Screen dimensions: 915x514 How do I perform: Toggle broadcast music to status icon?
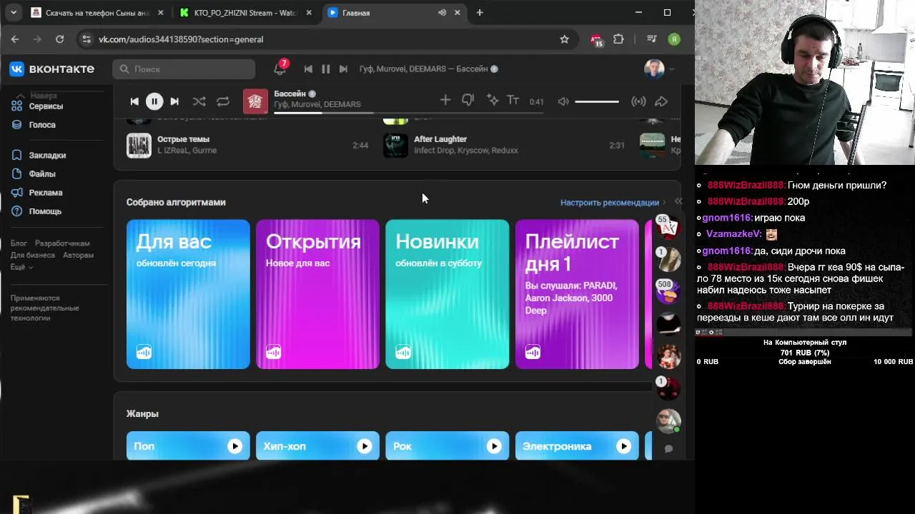click(639, 101)
